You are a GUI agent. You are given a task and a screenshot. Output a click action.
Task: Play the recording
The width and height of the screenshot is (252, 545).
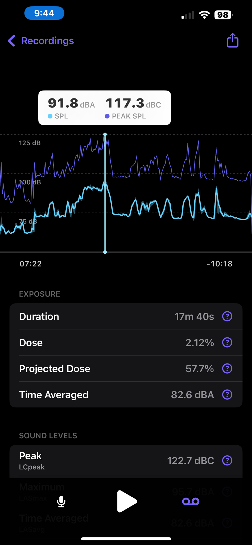pyautogui.click(x=127, y=501)
